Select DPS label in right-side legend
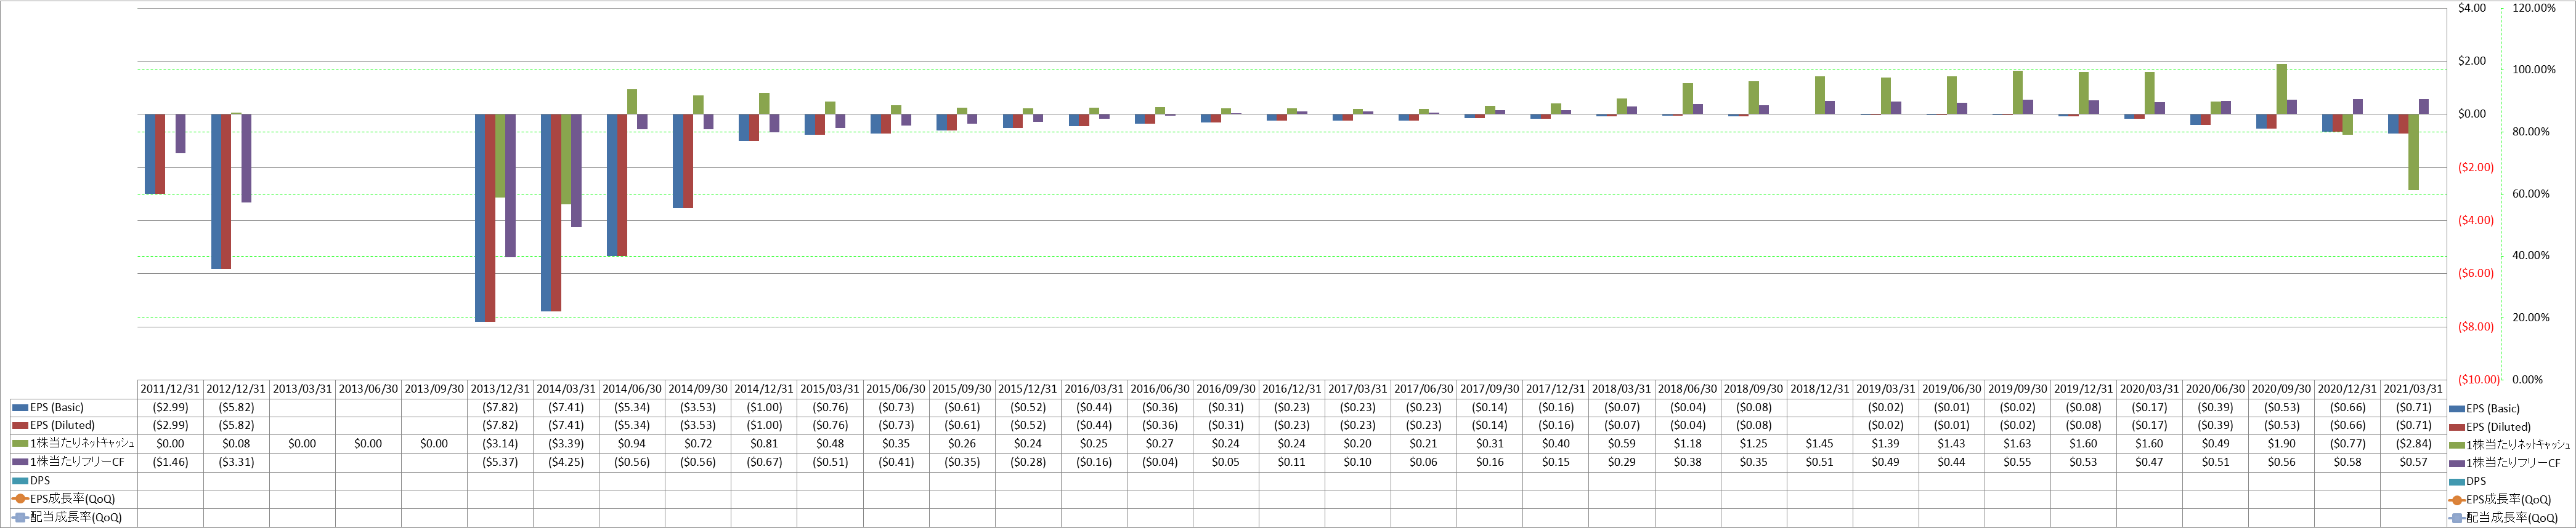This screenshot has width=2576, height=528. [x=2476, y=481]
